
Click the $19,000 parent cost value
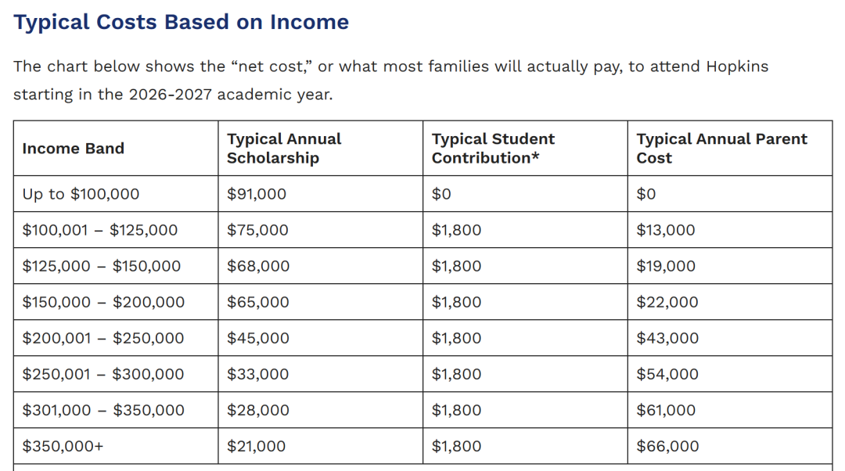tap(666, 266)
